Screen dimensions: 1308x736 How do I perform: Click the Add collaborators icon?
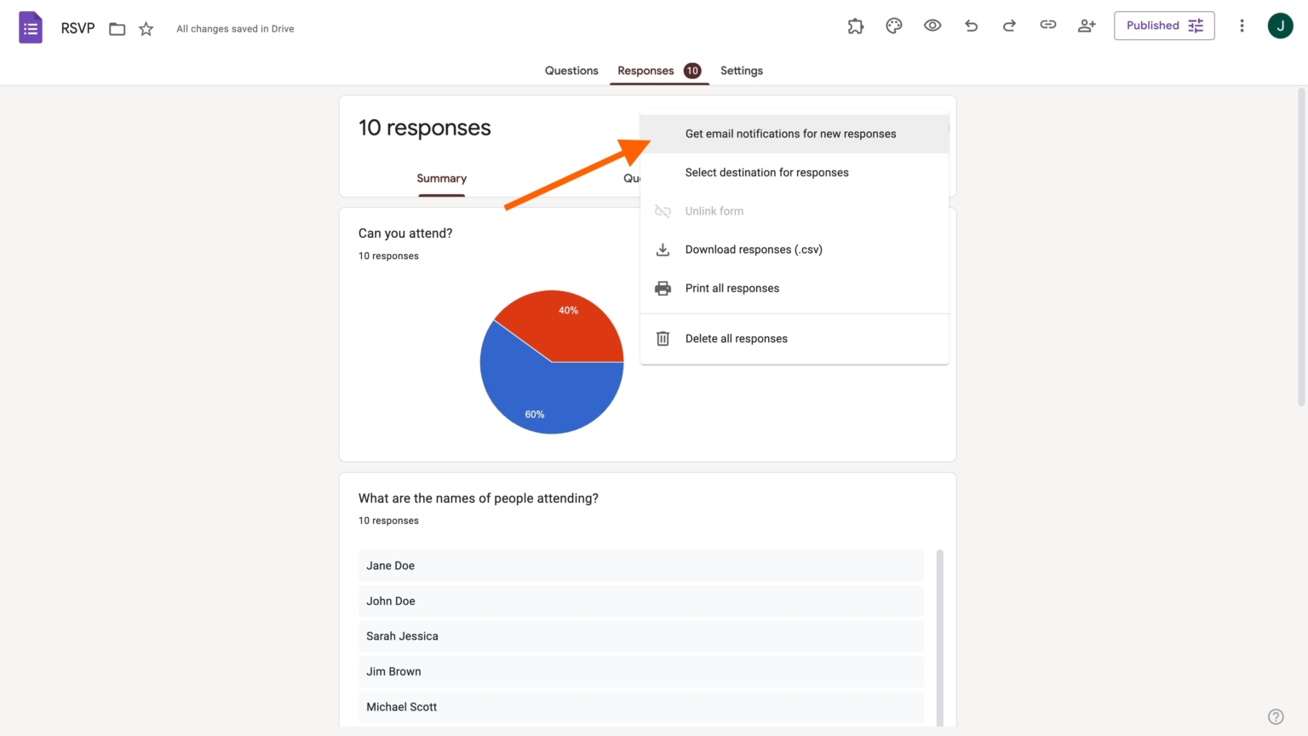tap(1087, 26)
